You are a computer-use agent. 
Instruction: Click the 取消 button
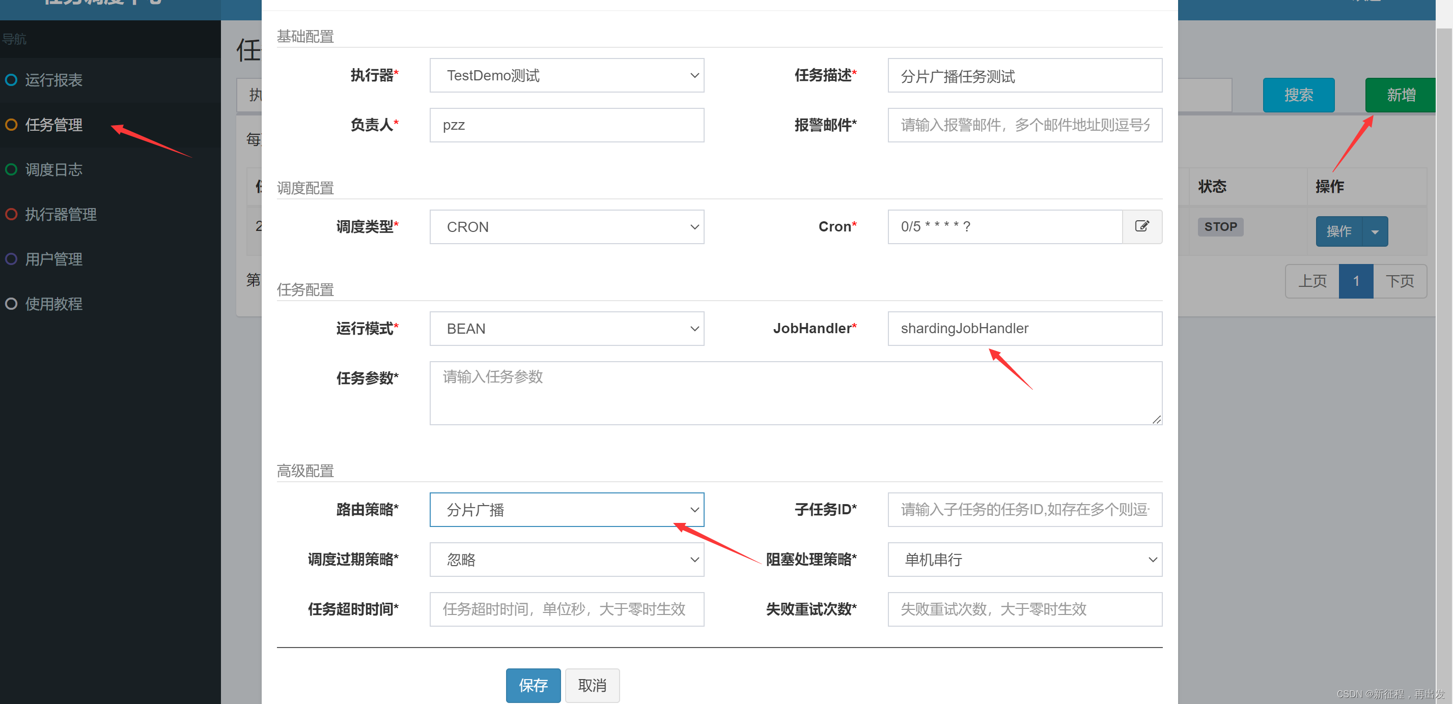592,685
